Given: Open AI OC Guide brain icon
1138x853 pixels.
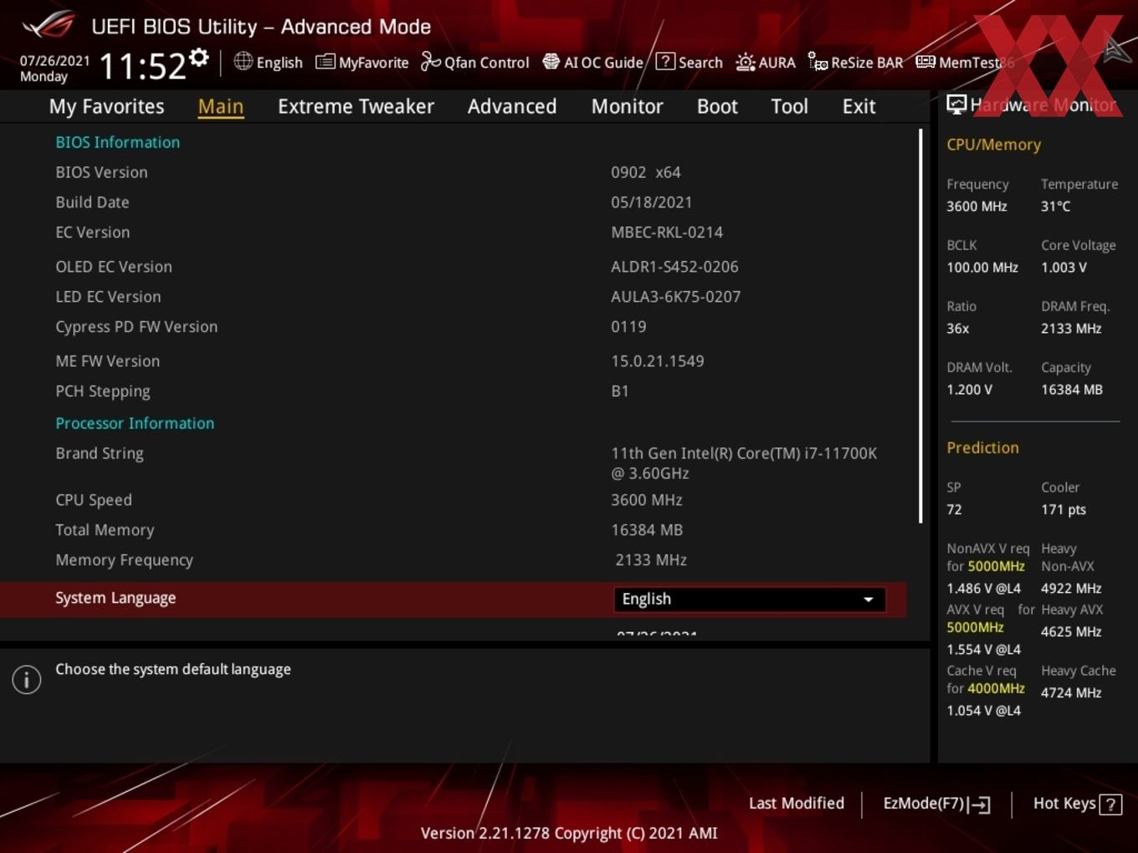Looking at the screenshot, I should pos(551,61).
